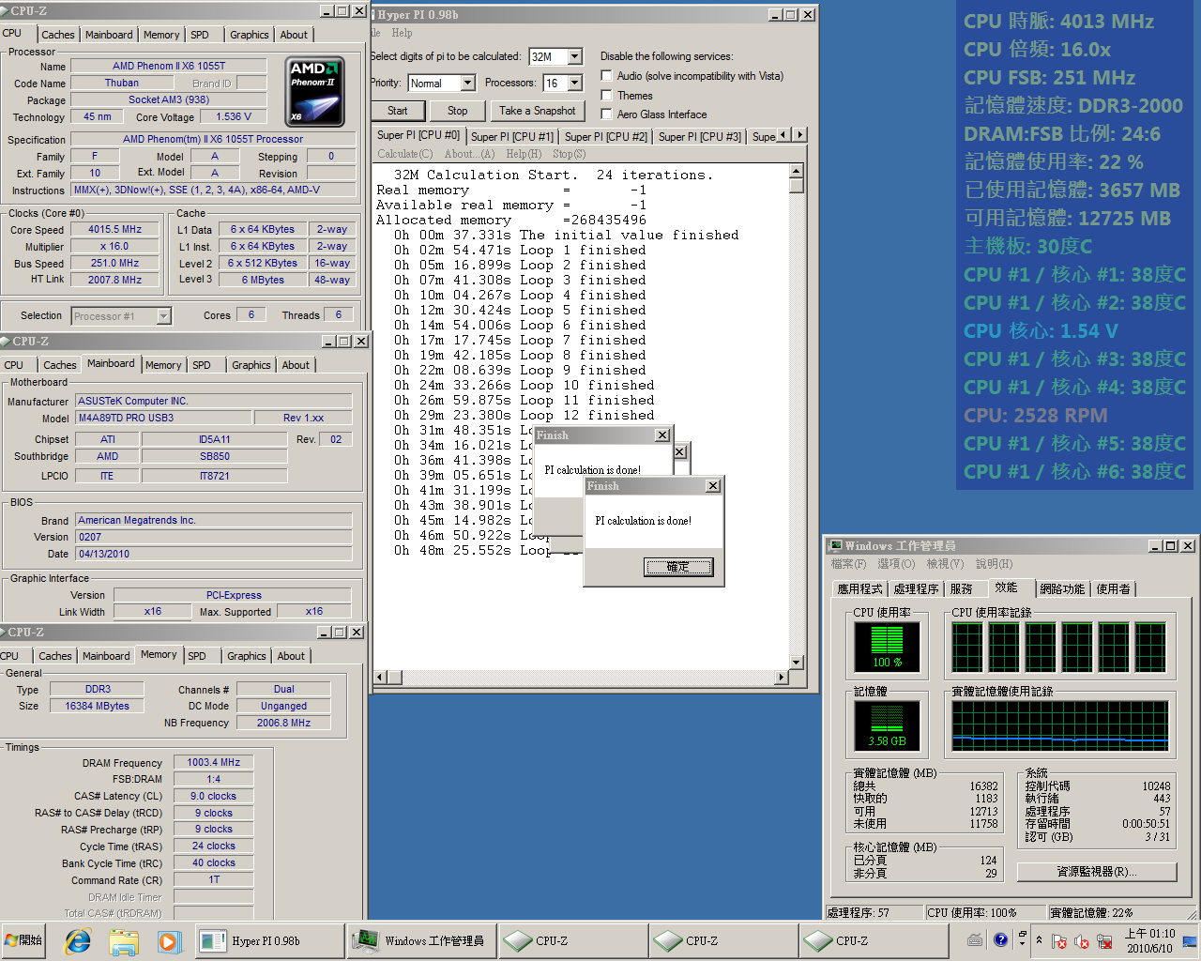Click Super PI output scroll up arrow
1201x961 pixels.
coord(796,171)
